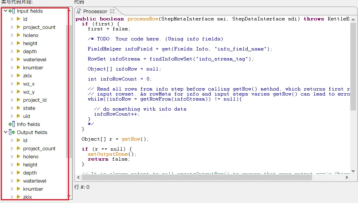Click the Info fields icon
The width and height of the screenshot is (358, 203).
point(12,124)
